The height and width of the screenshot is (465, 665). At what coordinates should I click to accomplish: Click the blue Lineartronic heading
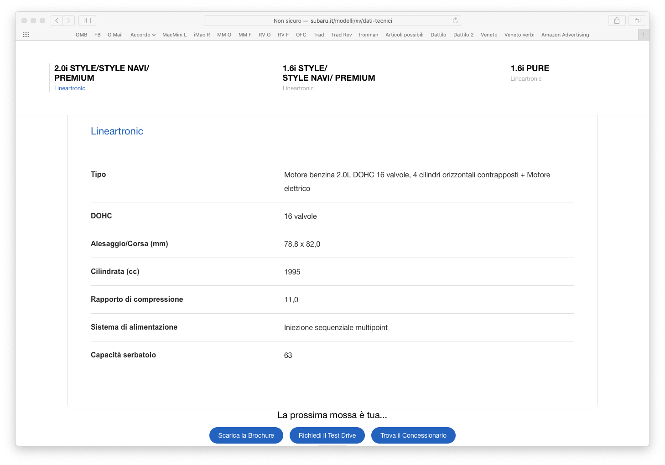pos(117,131)
